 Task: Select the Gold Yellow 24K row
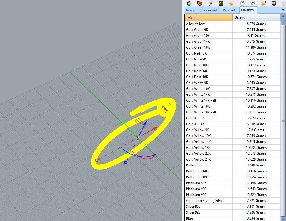(232, 159)
